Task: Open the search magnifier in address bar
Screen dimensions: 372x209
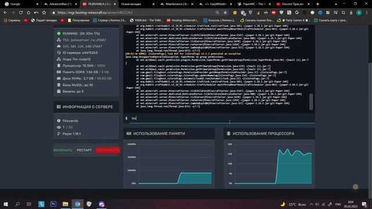Action: coord(217,13)
